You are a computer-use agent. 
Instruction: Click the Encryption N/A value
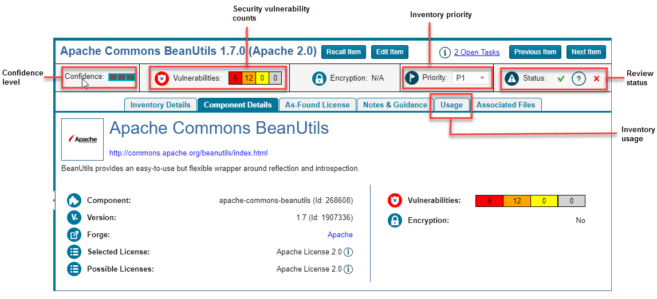[x=377, y=78]
